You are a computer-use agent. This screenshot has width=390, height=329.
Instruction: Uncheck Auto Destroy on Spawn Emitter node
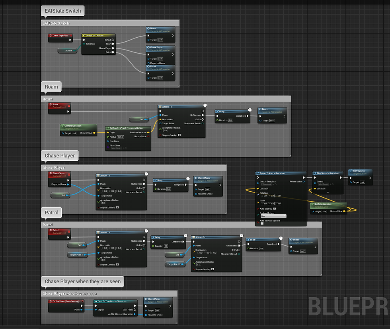275,209
